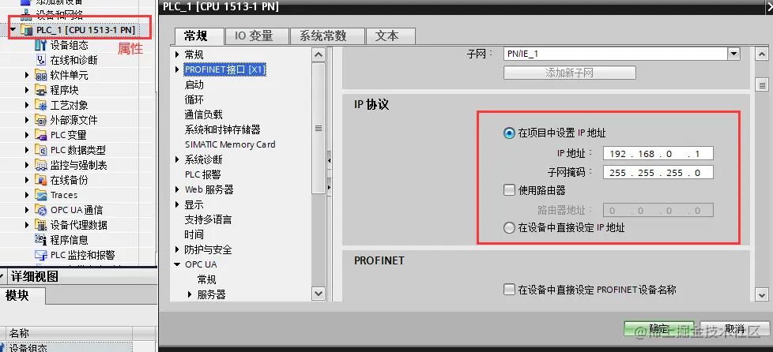Select 通信负载 in properties navigation
The height and width of the screenshot is (352, 773).
204,114
